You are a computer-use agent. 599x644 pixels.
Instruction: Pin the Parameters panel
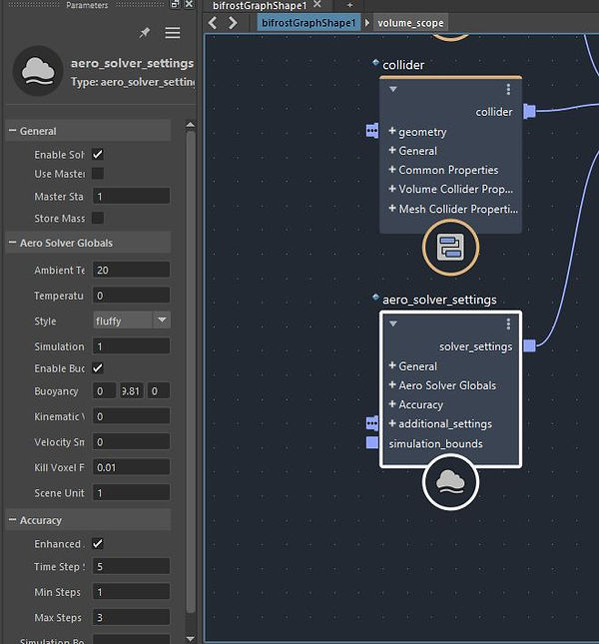pyautogui.click(x=144, y=33)
